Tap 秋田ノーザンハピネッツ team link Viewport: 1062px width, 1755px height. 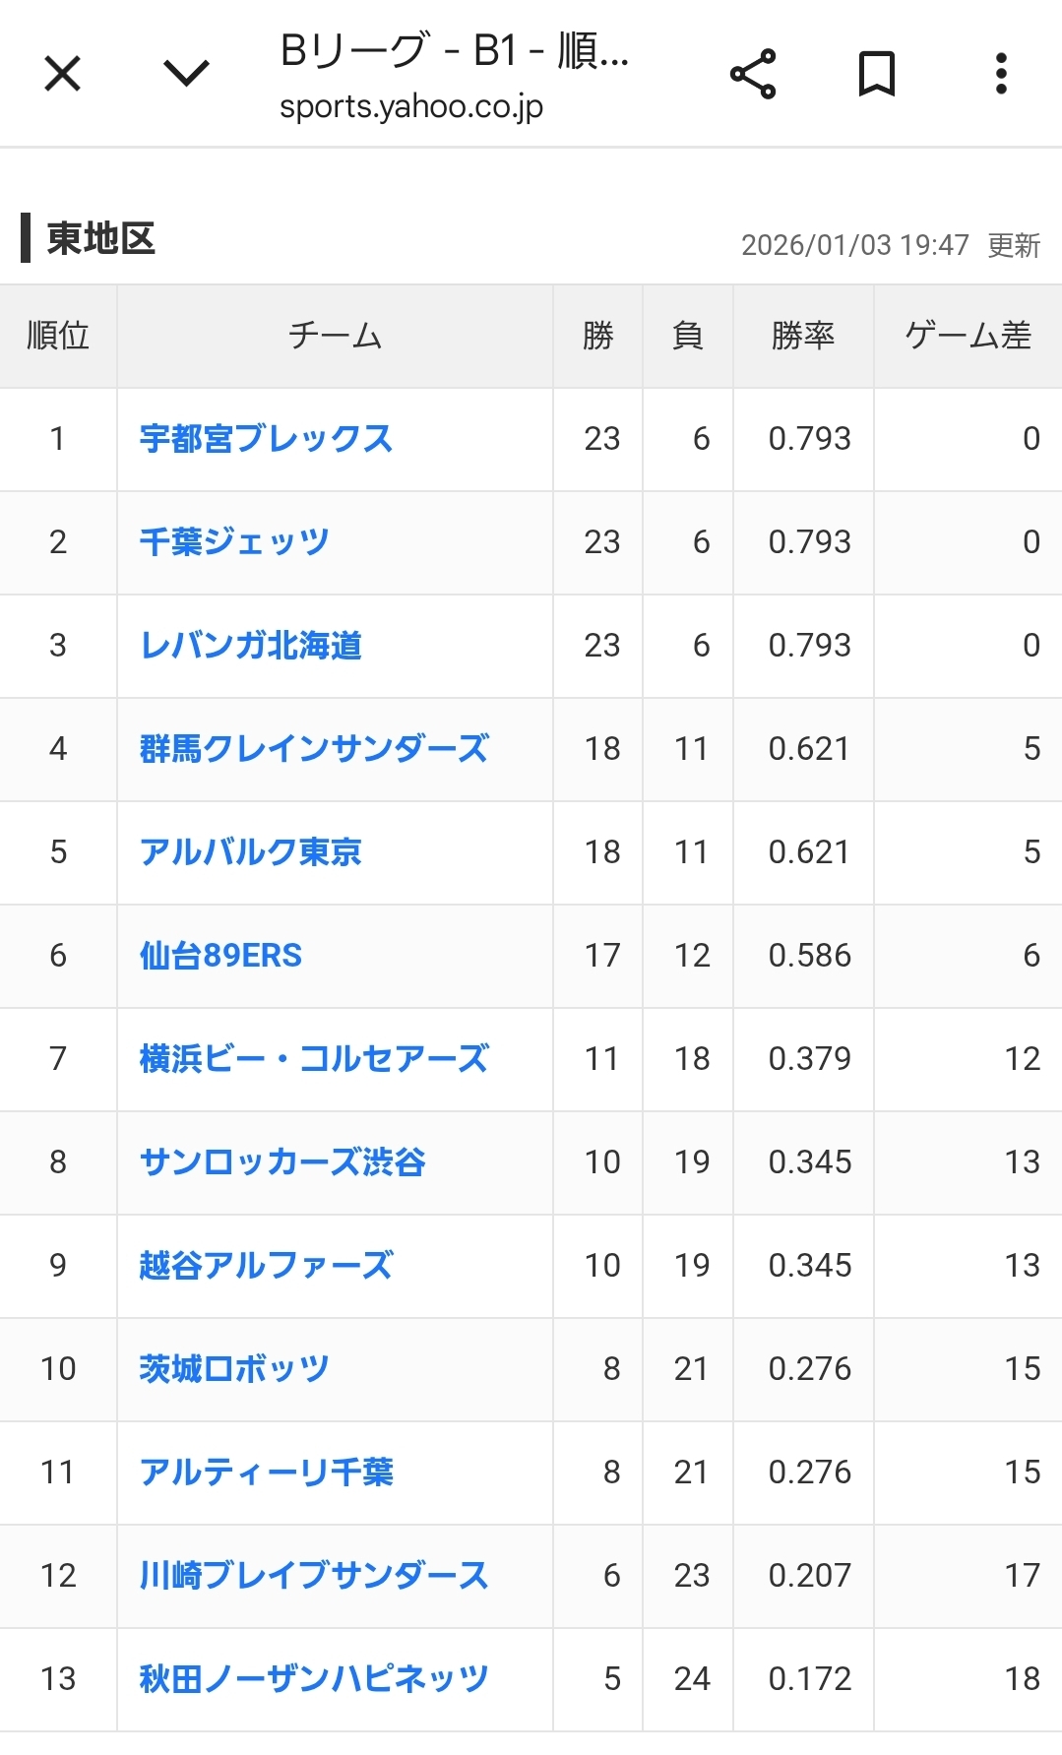point(314,1679)
